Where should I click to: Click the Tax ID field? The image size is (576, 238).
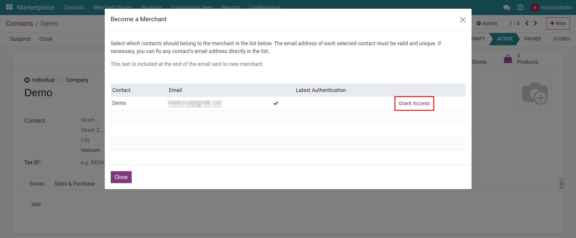pos(92,162)
